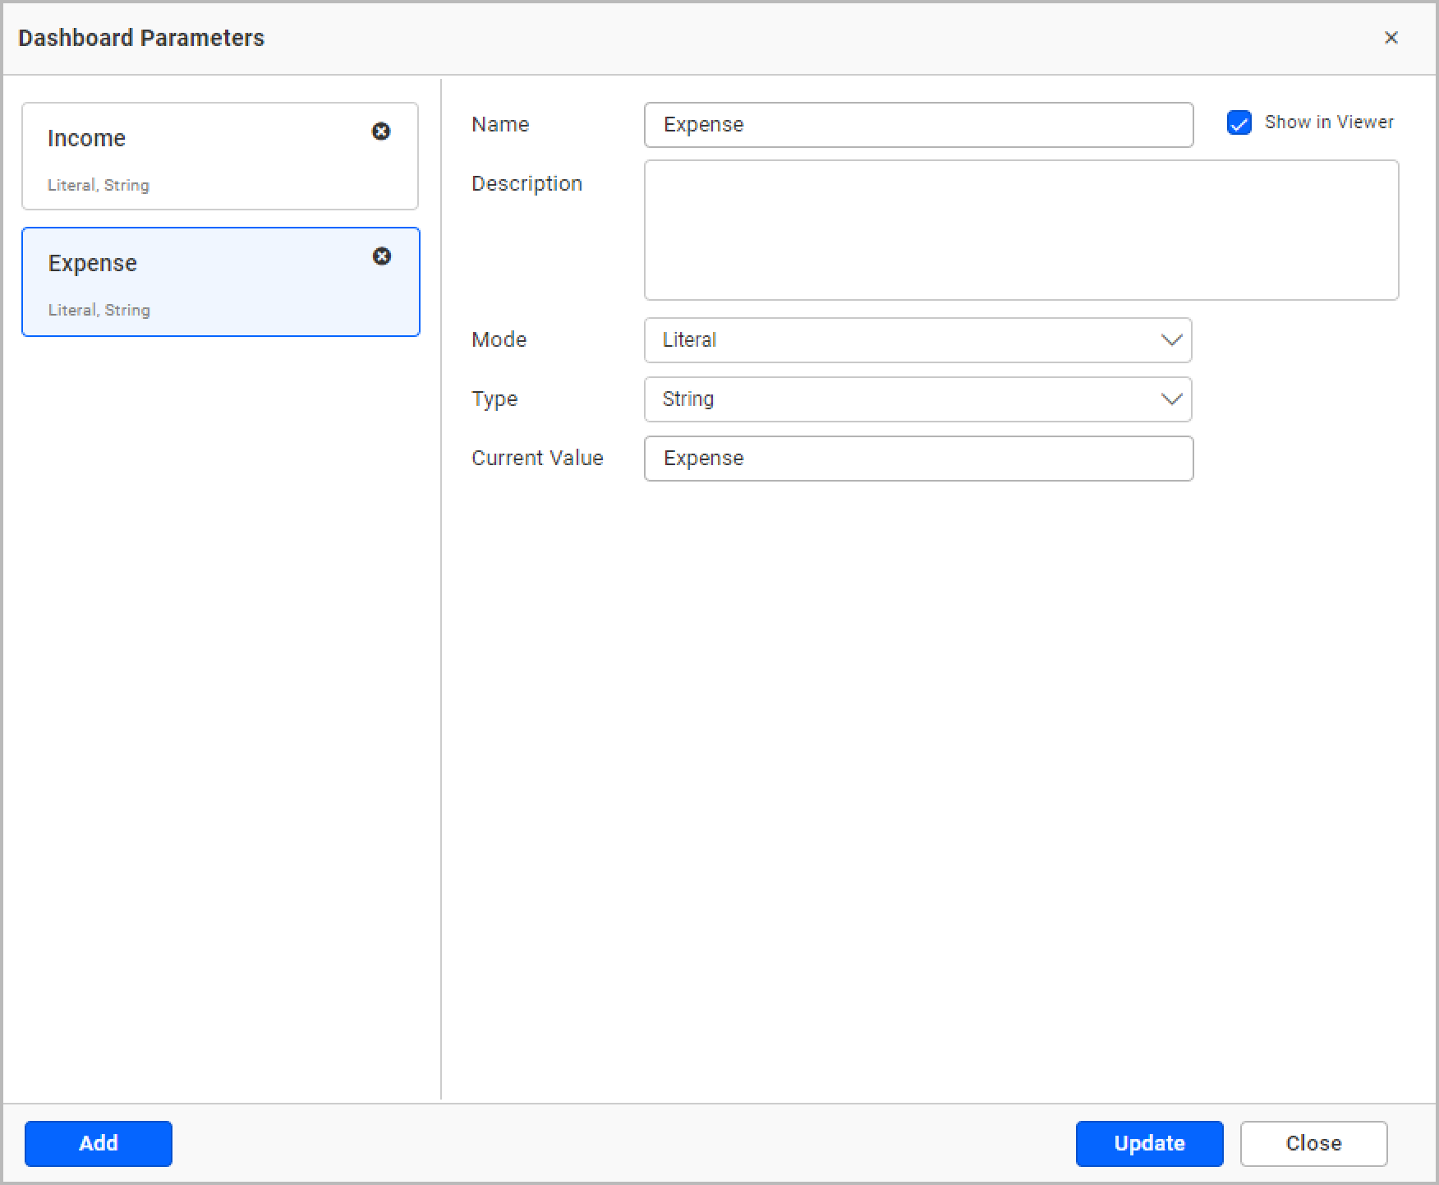The image size is (1439, 1185).
Task: Click the Dashboard Parameters title
Action: click(140, 38)
